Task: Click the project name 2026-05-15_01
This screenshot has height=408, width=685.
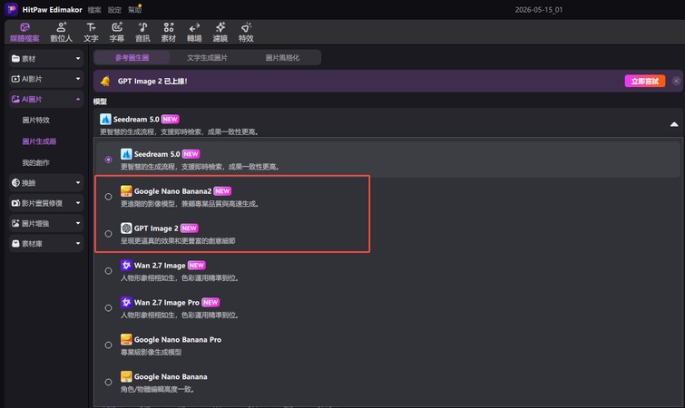Action: click(x=539, y=10)
